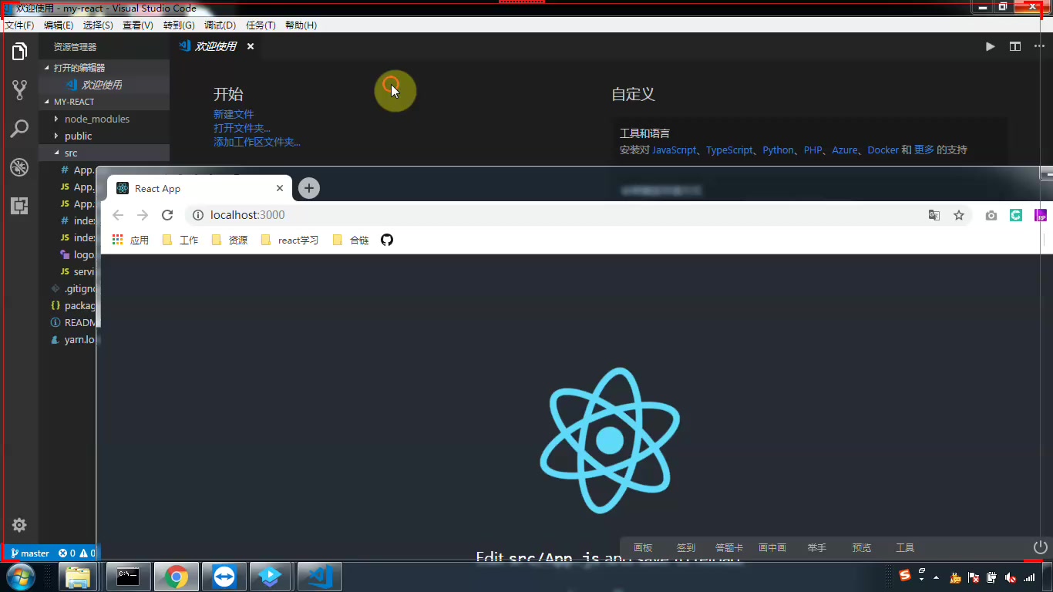The height and width of the screenshot is (592, 1053).
Task: Click the TypeScript link
Action: (x=729, y=150)
